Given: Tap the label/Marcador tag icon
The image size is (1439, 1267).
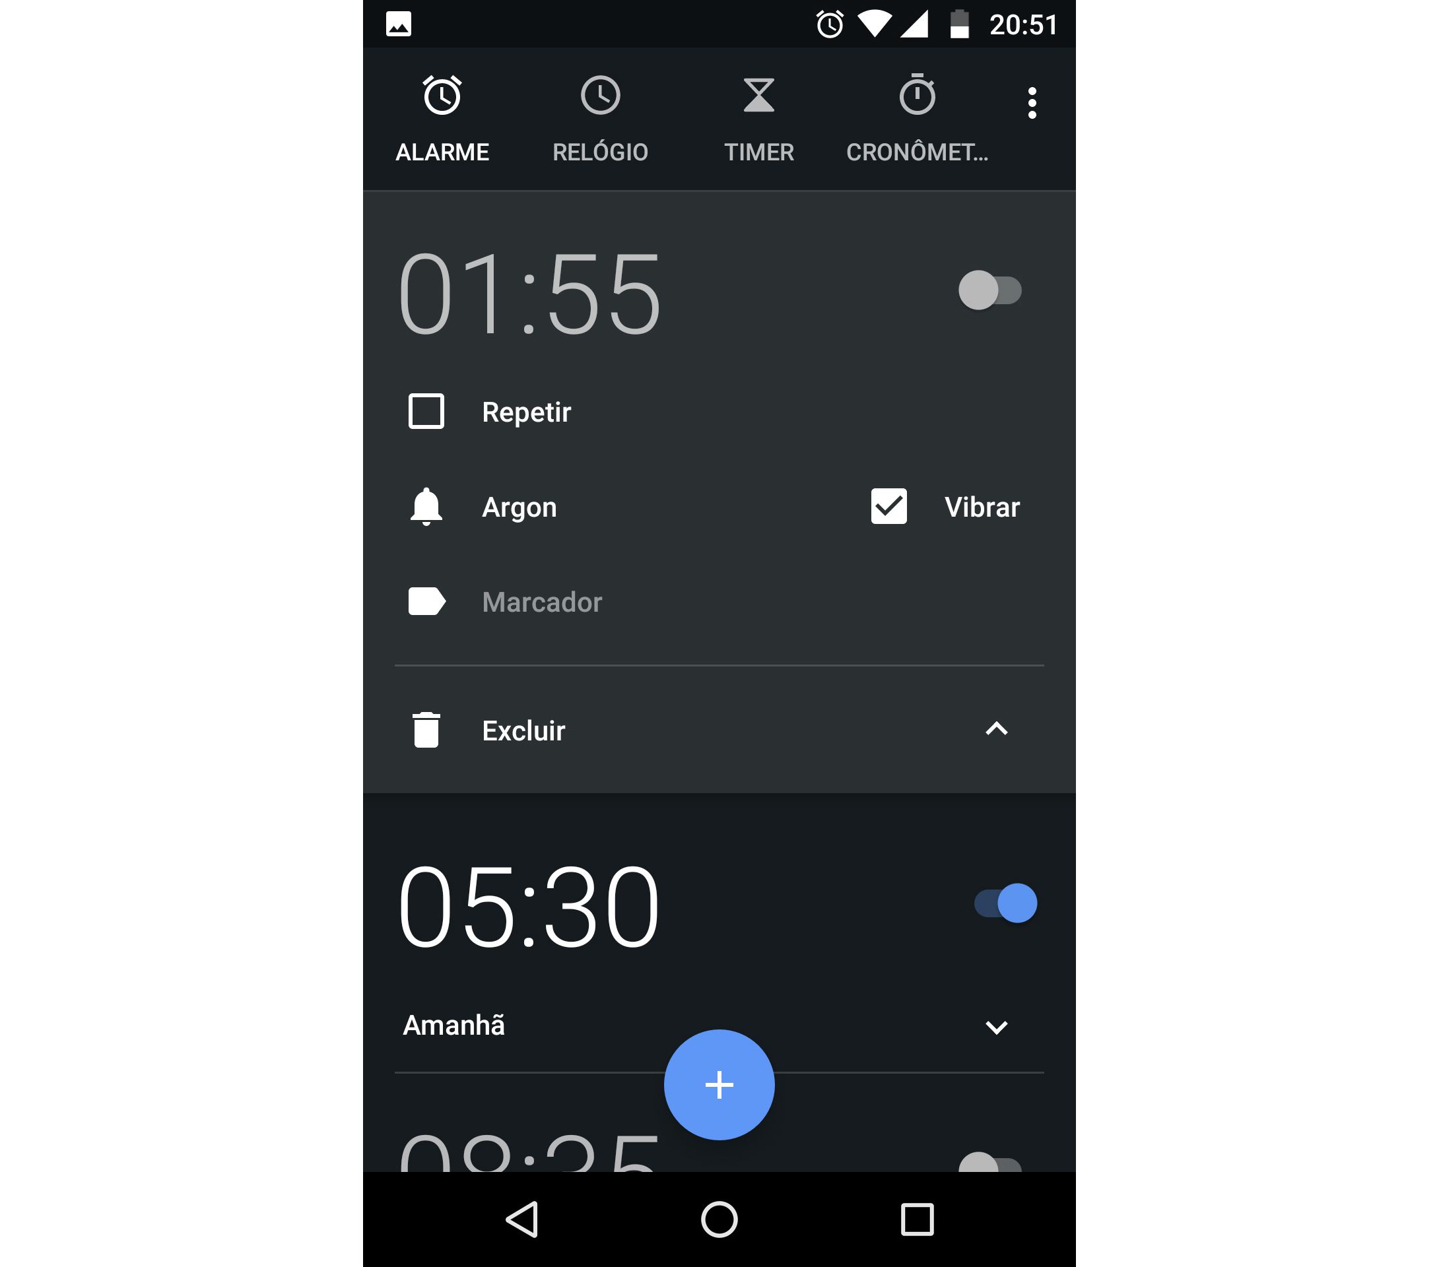Looking at the screenshot, I should tap(431, 599).
